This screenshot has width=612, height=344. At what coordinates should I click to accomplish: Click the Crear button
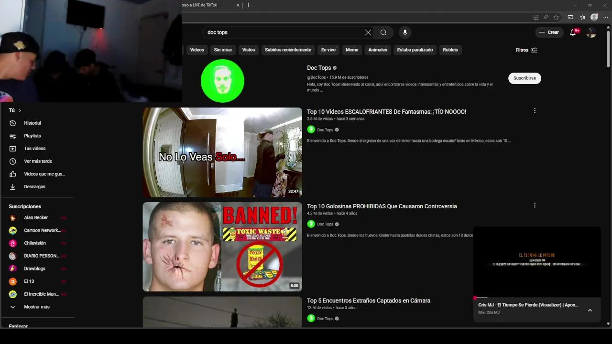pos(549,32)
